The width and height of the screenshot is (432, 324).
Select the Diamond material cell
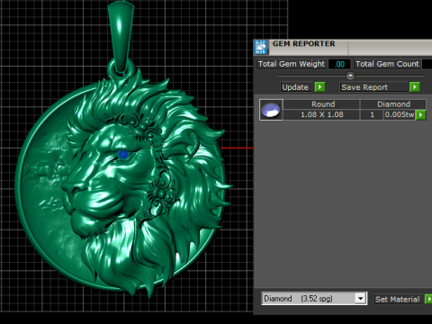(x=393, y=104)
